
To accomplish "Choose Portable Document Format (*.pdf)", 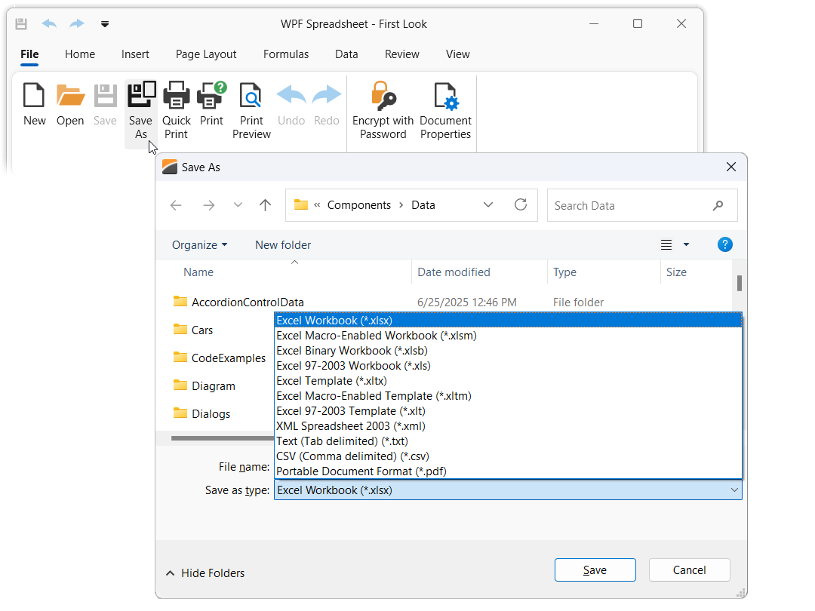I will tap(508, 471).
